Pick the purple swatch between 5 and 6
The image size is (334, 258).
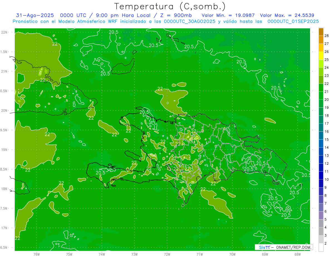click(321, 215)
